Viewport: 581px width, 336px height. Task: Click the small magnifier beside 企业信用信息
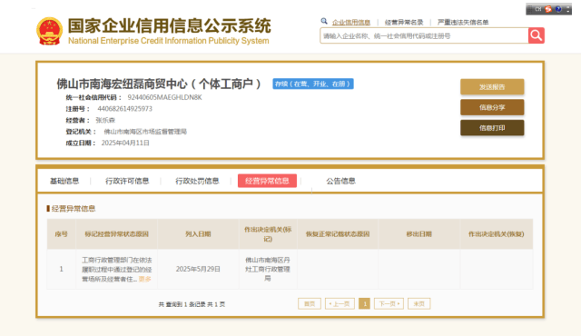[324, 22]
